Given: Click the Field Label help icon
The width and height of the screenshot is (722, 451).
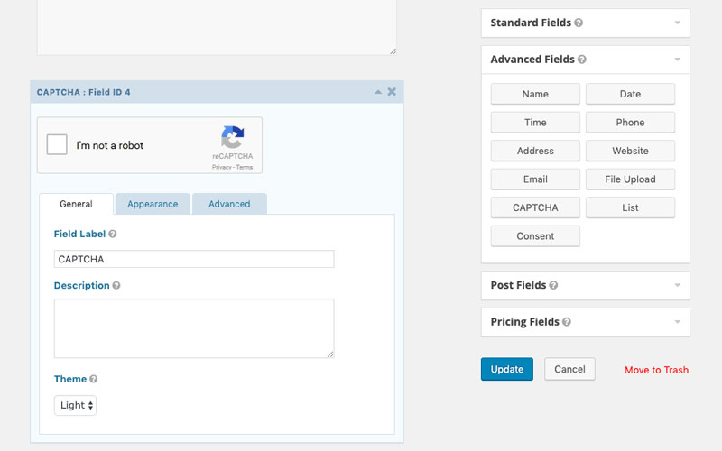Looking at the screenshot, I should pyautogui.click(x=113, y=234).
